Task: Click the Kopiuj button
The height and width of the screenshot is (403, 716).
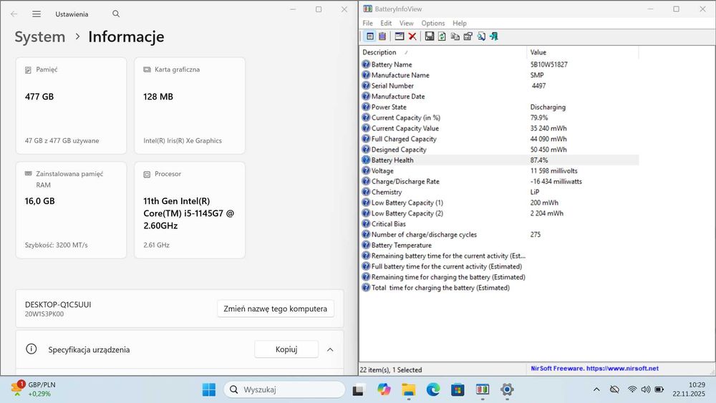Action: pos(286,349)
